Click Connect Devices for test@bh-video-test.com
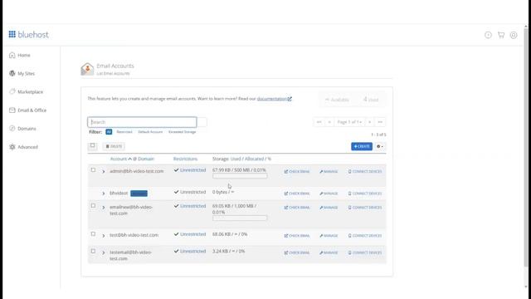This screenshot has width=531, height=299. (x=365, y=236)
